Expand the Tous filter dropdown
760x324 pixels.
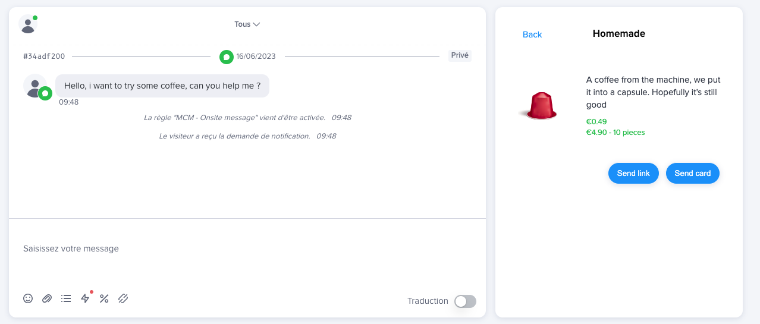pos(247,24)
